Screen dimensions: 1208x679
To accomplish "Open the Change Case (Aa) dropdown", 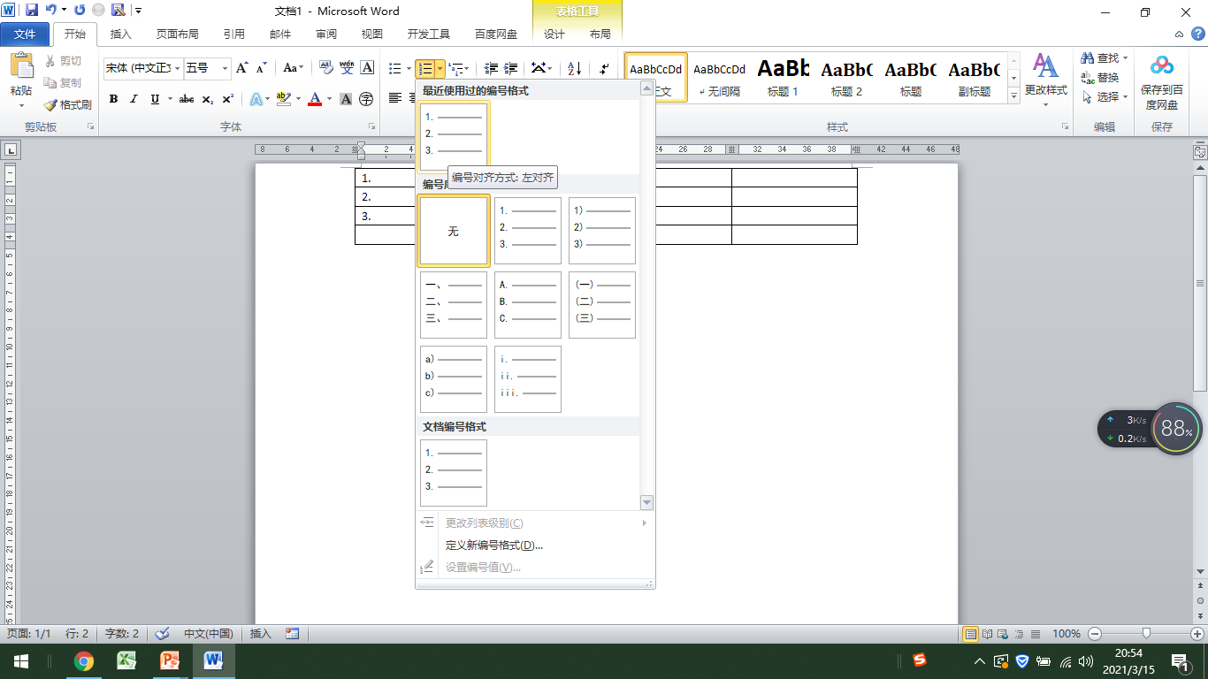I will coord(293,68).
